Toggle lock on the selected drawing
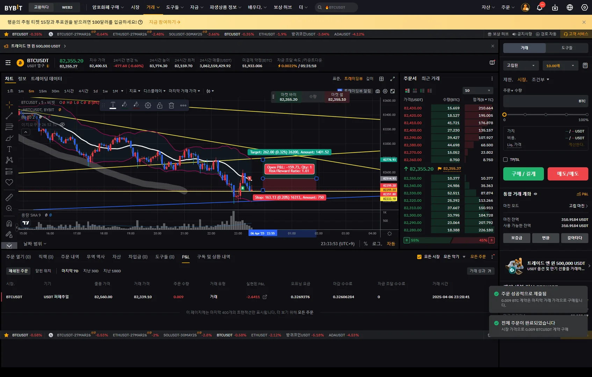 pos(160,105)
